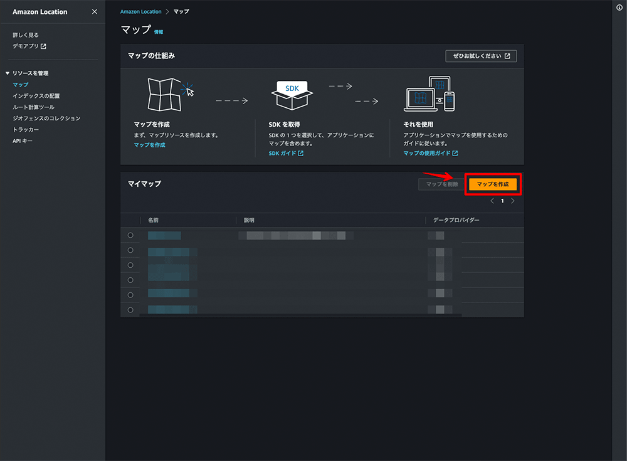Collapse the リソースを管理 section

pos(7,73)
